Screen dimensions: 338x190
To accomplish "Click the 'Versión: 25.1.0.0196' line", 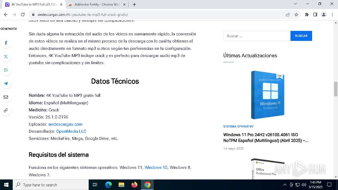I will [48, 117].
